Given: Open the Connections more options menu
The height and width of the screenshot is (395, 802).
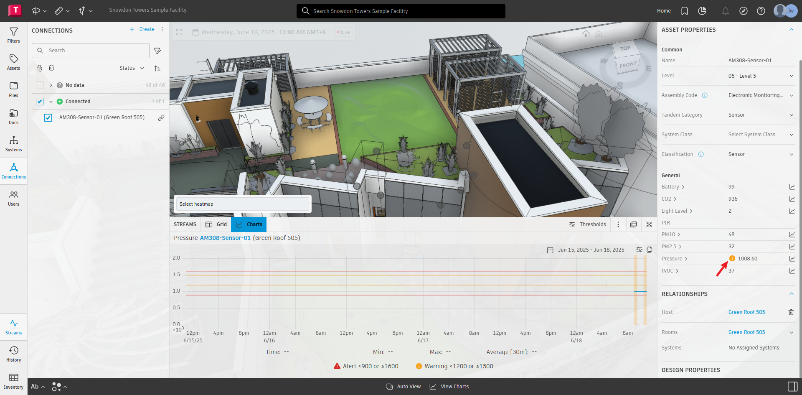Looking at the screenshot, I should click(162, 29).
